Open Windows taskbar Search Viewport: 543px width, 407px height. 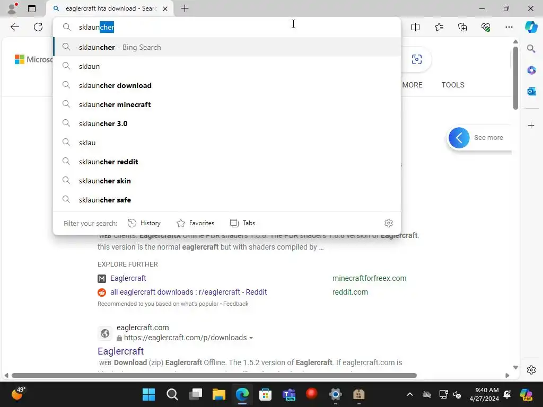coord(172,394)
